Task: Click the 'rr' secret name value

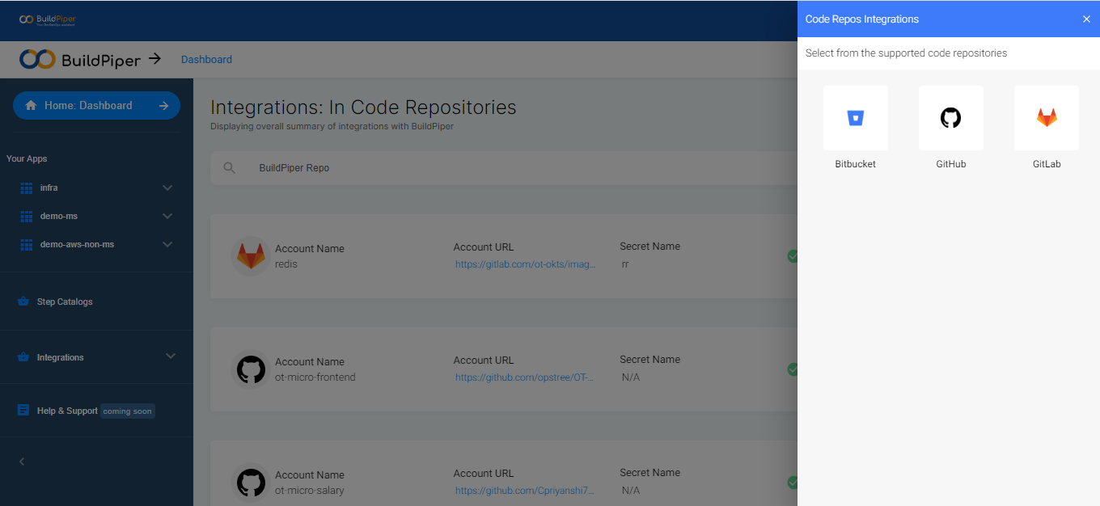Action: coord(625,264)
